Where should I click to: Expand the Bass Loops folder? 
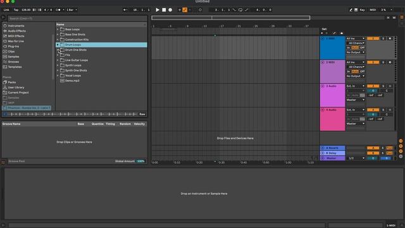(58, 29)
